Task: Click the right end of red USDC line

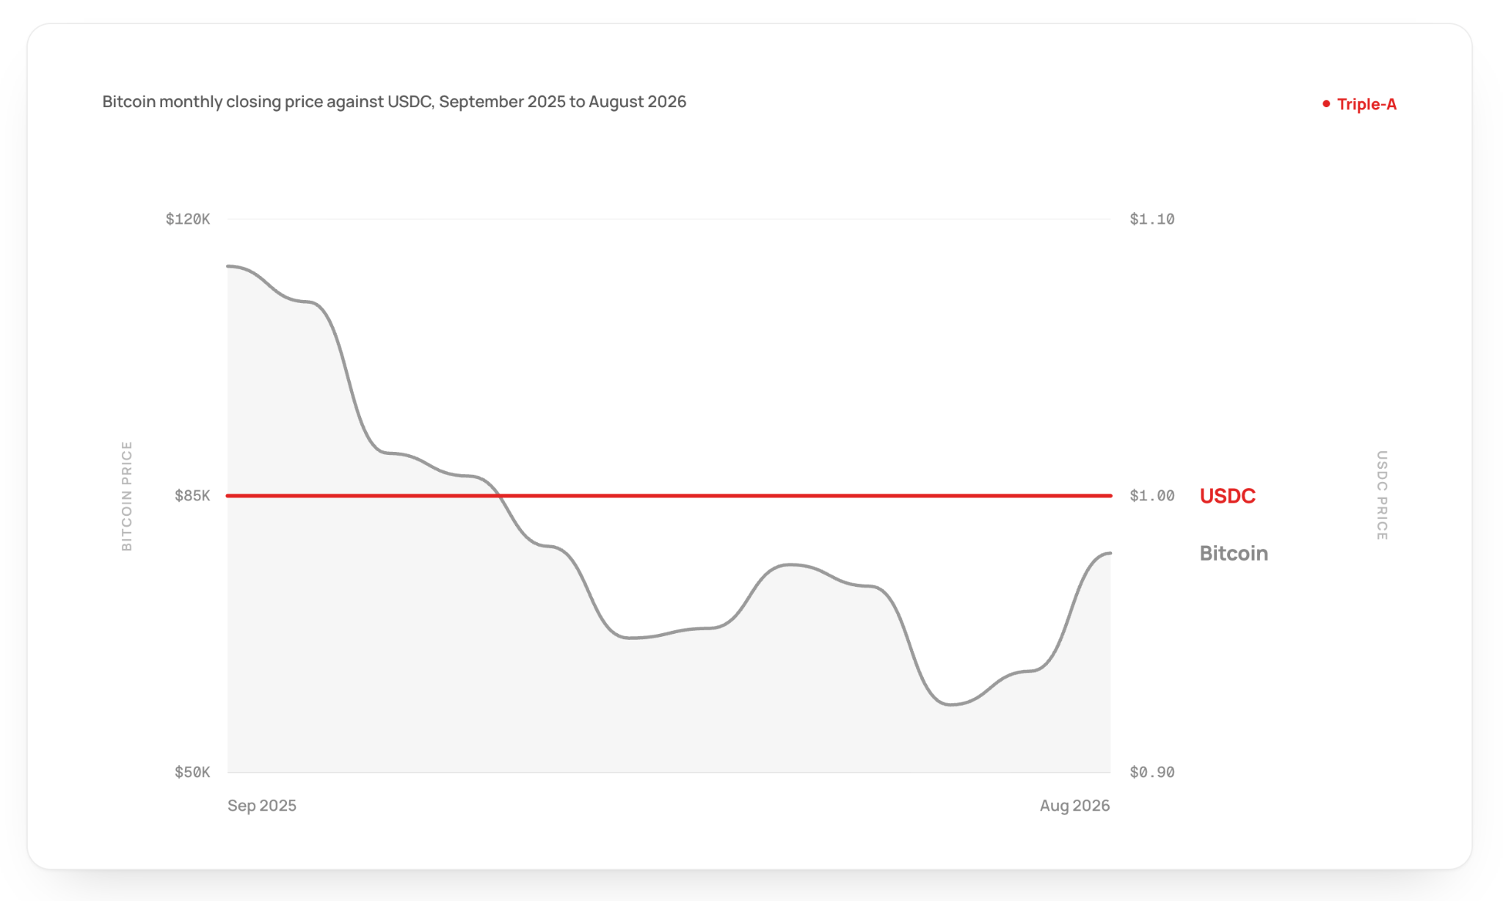Action: coord(1110,496)
